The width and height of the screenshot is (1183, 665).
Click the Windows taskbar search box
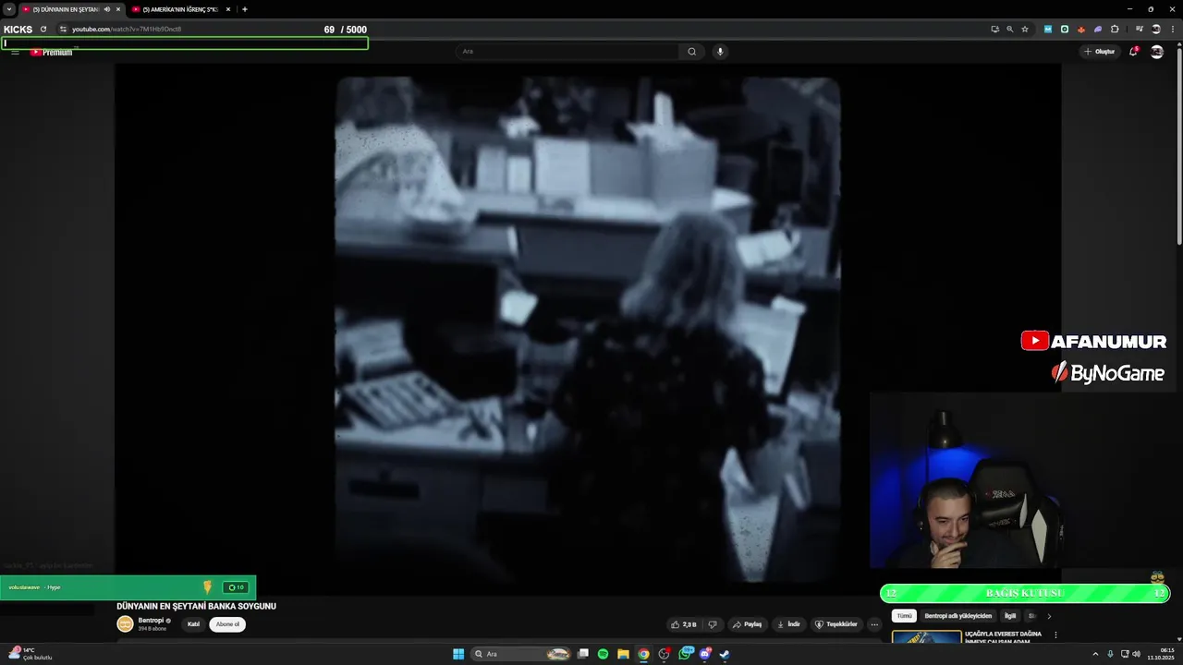520,654
